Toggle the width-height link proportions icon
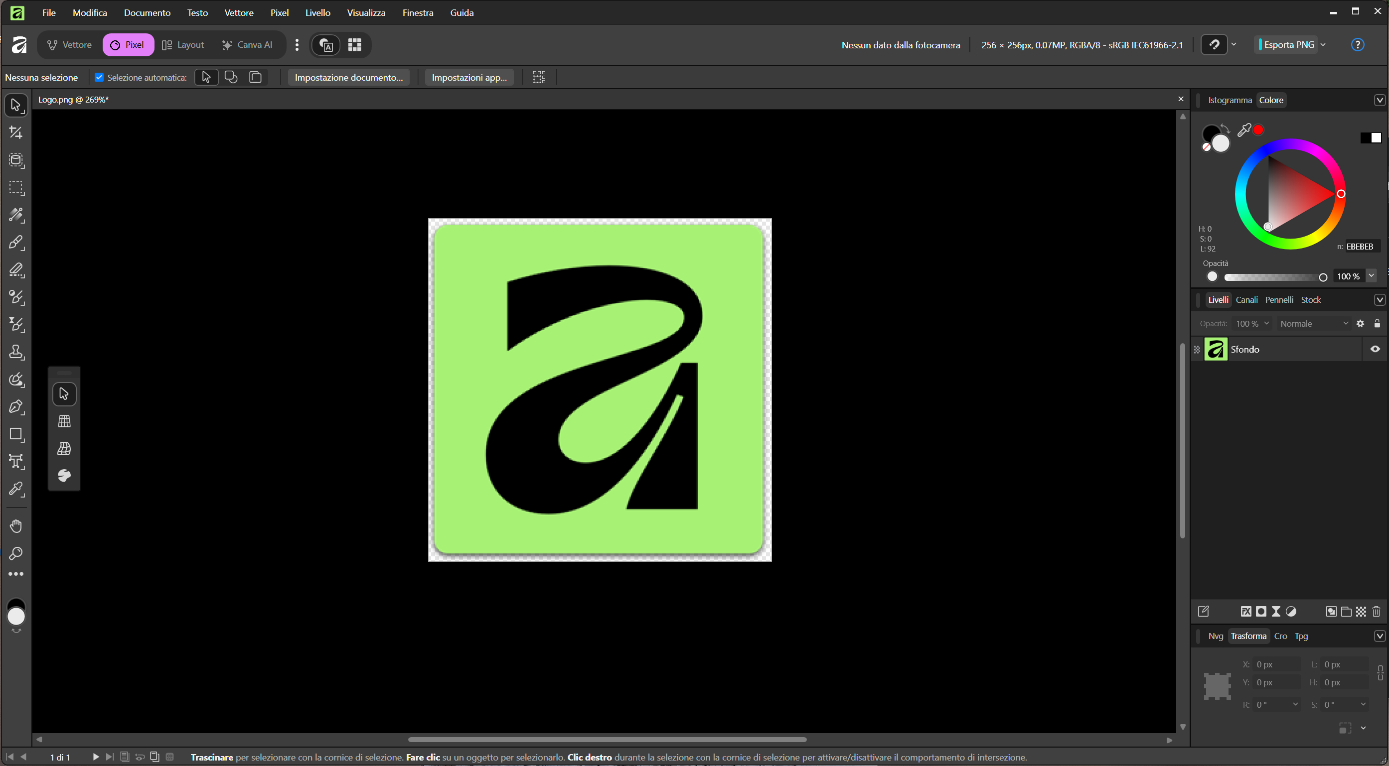The width and height of the screenshot is (1389, 766). tap(1381, 673)
